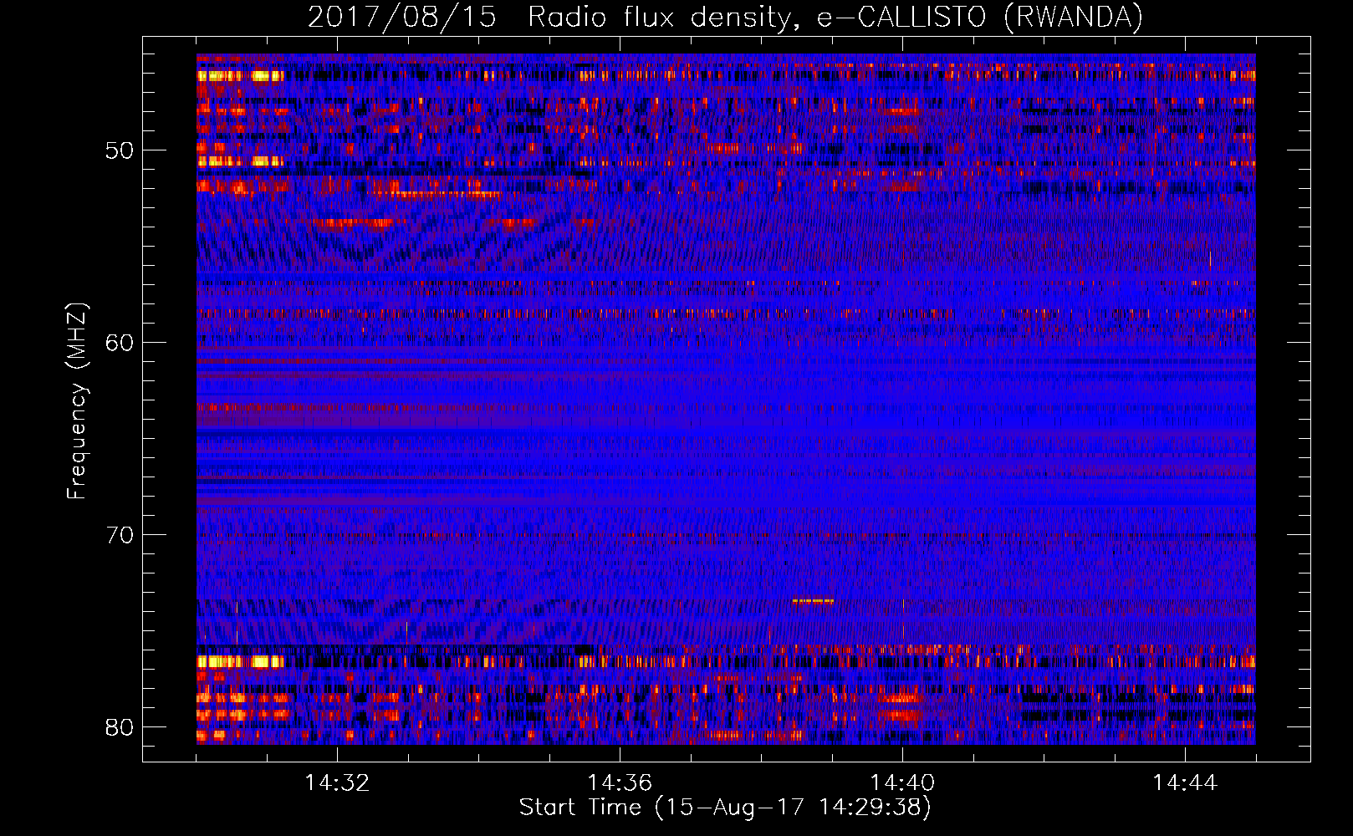
Task: Click the date 2017/08/15 in the title
Action: tap(402, 17)
